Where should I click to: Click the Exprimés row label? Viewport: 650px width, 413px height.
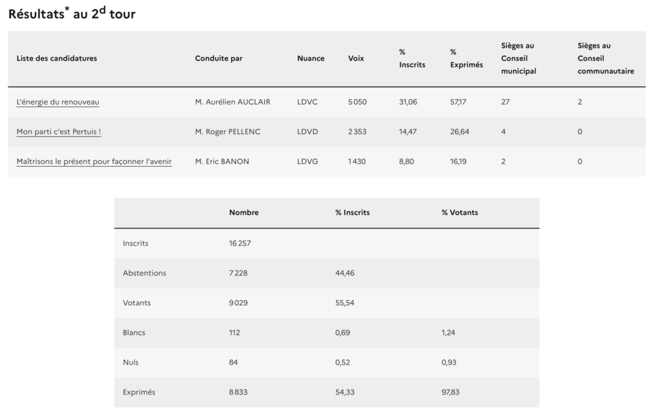[x=138, y=392]
